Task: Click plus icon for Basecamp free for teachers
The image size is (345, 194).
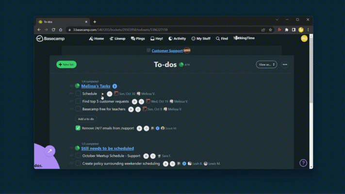Action: [138, 109]
